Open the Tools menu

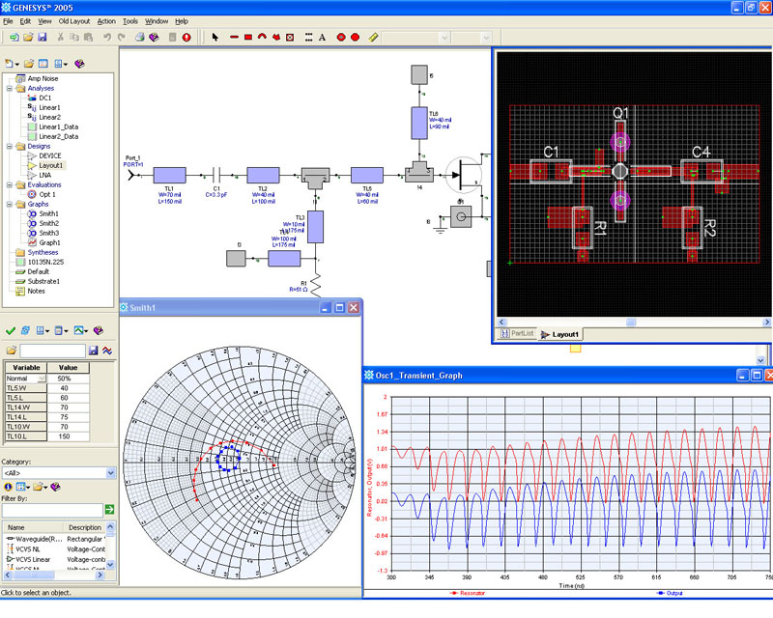tap(130, 21)
